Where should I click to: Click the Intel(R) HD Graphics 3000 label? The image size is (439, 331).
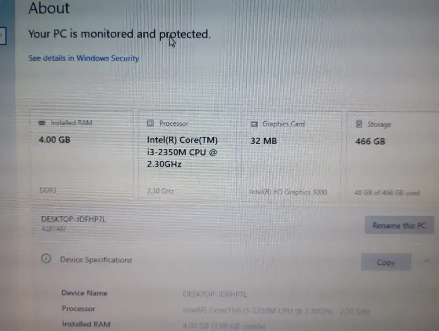pyautogui.click(x=288, y=192)
